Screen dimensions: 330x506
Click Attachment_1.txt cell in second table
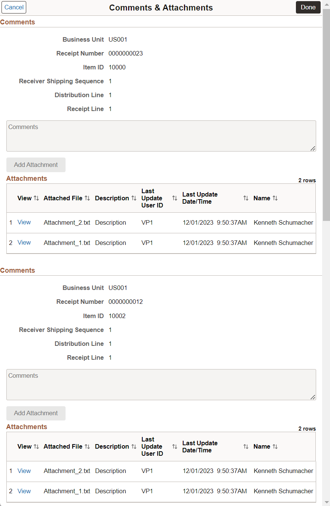[67, 491]
